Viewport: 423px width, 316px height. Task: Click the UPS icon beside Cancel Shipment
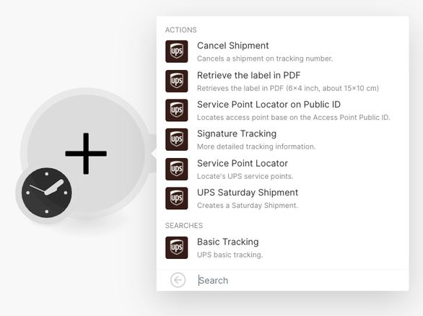(176, 51)
